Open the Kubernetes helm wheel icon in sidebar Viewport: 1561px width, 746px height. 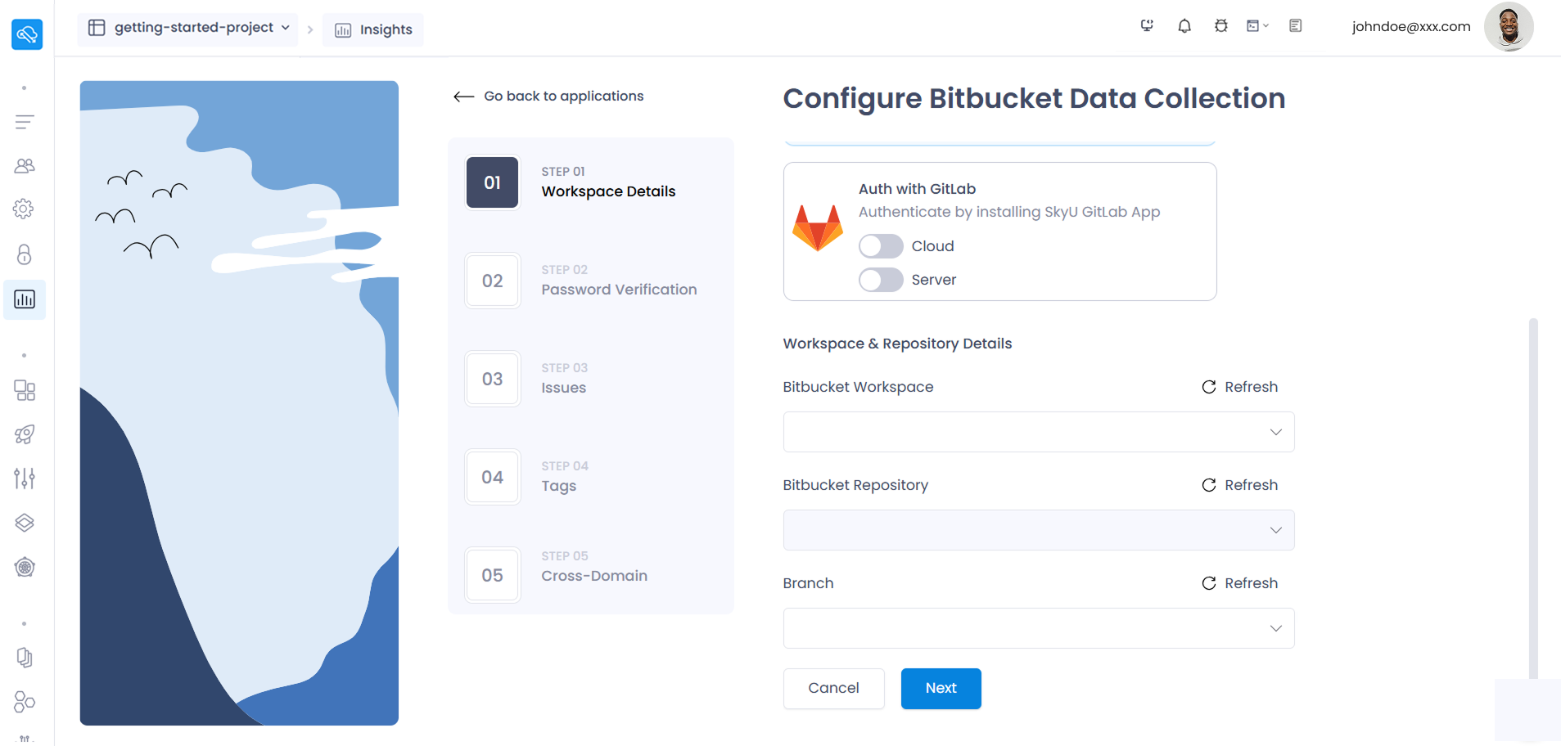point(25,567)
